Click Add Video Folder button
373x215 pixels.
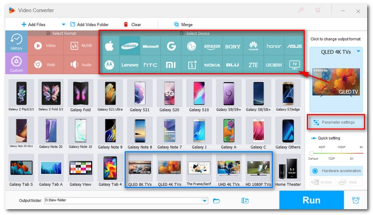[x=90, y=24]
